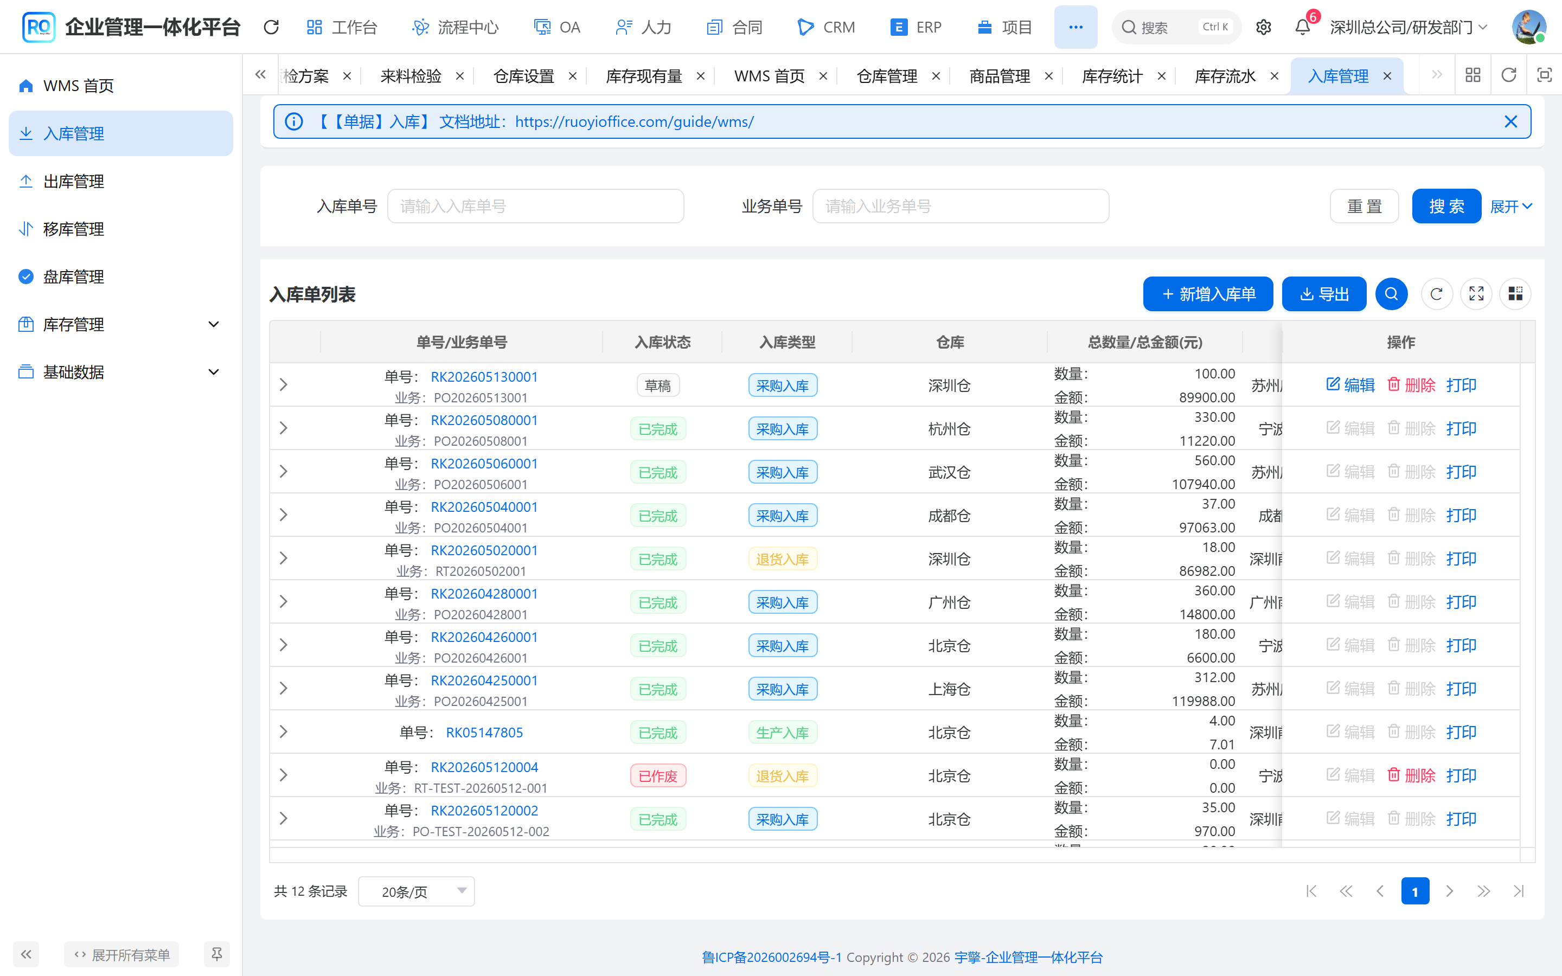Expand the 库存管理 sidebar submenu
This screenshot has height=976, width=1562.
click(121, 324)
